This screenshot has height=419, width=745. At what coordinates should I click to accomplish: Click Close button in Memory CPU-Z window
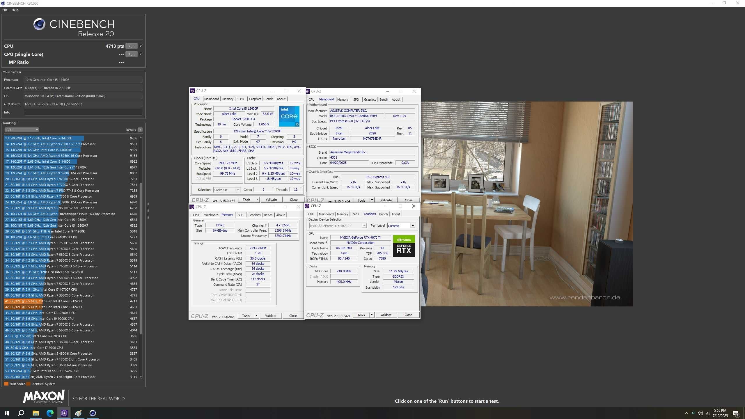click(x=293, y=316)
